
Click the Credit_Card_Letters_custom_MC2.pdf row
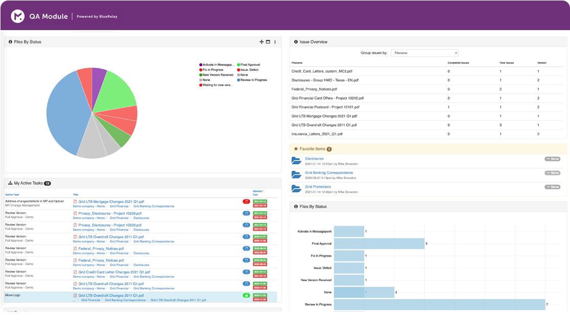(x=428, y=71)
